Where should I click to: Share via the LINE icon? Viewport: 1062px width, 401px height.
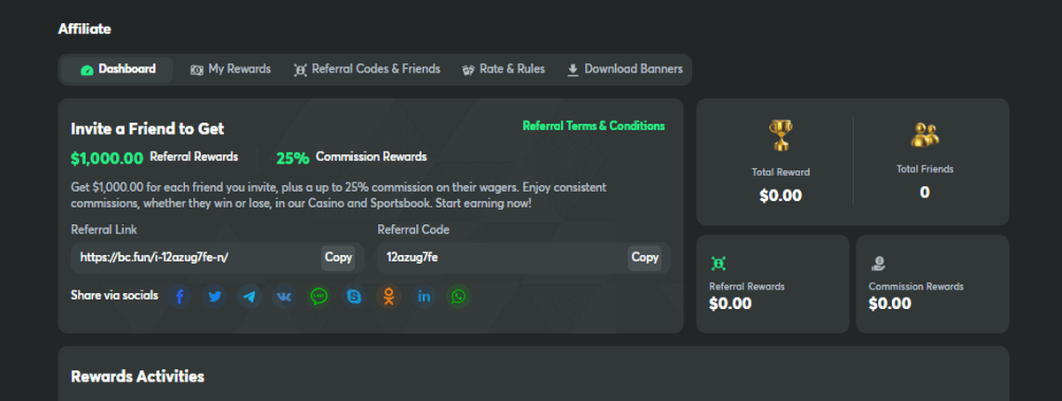319,297
